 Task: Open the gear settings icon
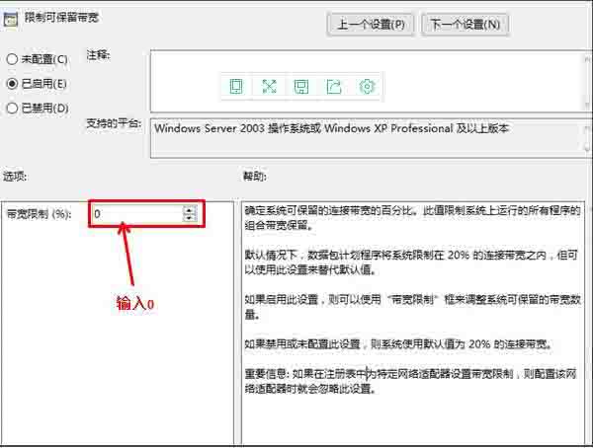pos(367,86)
